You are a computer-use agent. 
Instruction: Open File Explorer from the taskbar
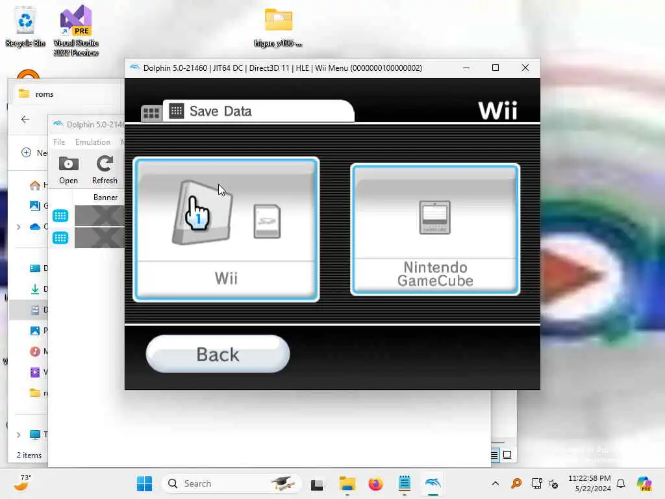pyautogui.click(x=347, y=483)
